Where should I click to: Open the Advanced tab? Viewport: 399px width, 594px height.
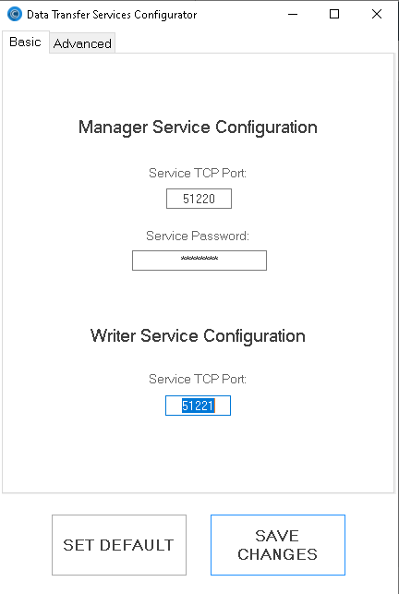82,43
